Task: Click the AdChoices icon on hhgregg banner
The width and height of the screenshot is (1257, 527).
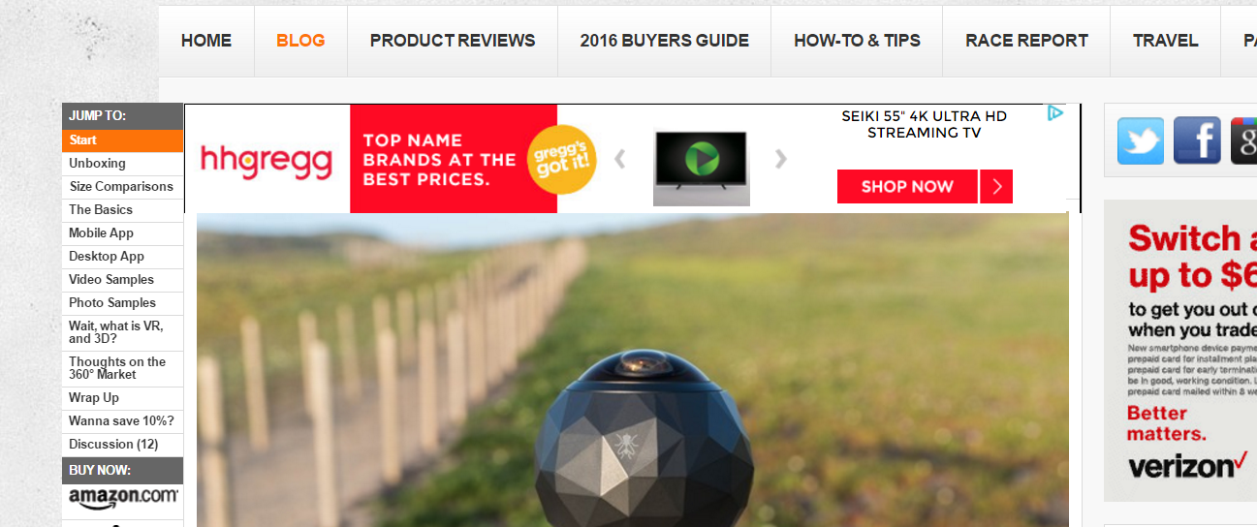Action: (x=1055, y=113)
